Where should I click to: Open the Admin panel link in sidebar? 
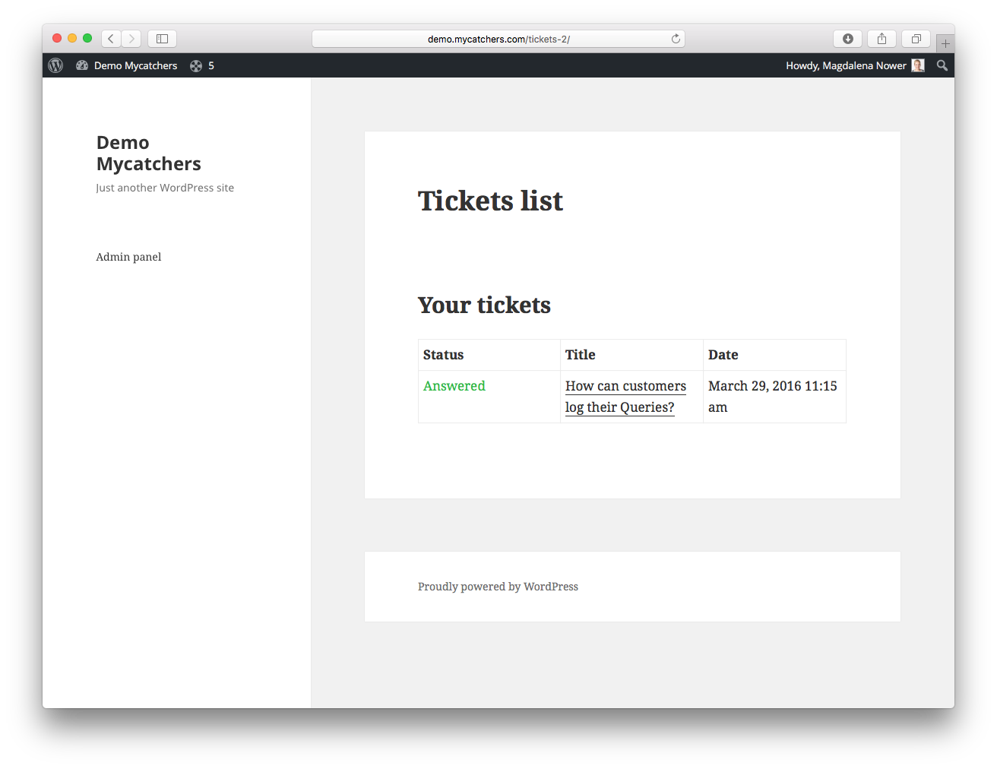(128, 257)
